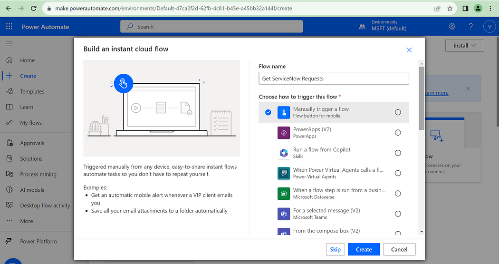Open the app launcher waffle icon
499x264 pixels.
[x=9, y=27]
